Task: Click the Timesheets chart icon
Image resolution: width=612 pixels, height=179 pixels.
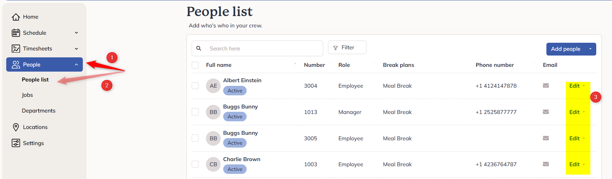Action: 16,49
